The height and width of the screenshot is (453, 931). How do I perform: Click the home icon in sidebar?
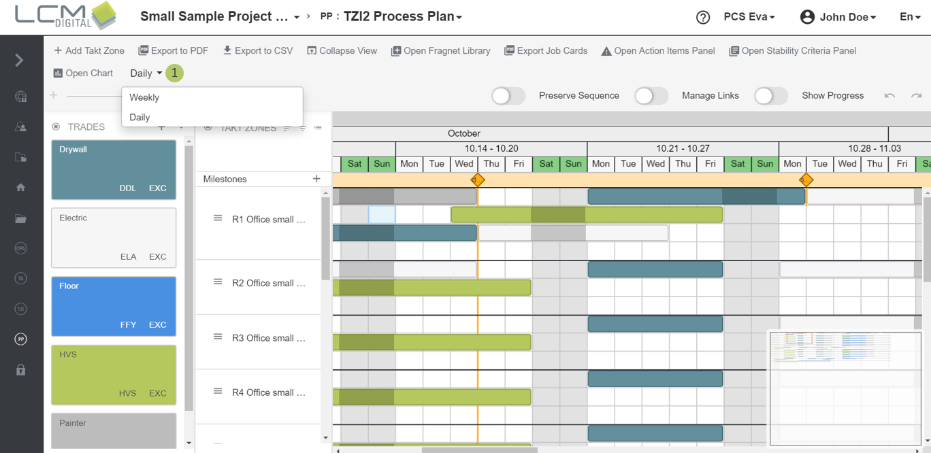(x=20, y=187)
